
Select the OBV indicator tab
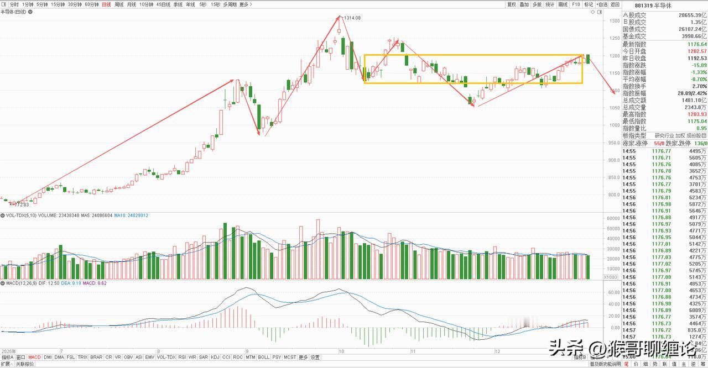click(128, 357)
